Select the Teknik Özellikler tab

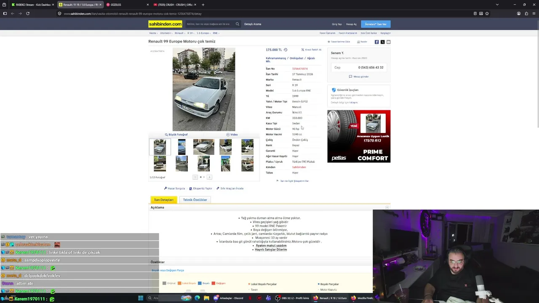coord(195,200)
